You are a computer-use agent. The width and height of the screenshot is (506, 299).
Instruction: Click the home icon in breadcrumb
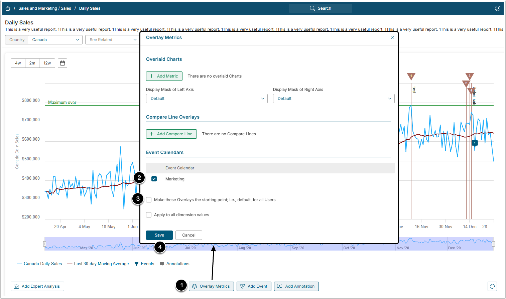8,8
